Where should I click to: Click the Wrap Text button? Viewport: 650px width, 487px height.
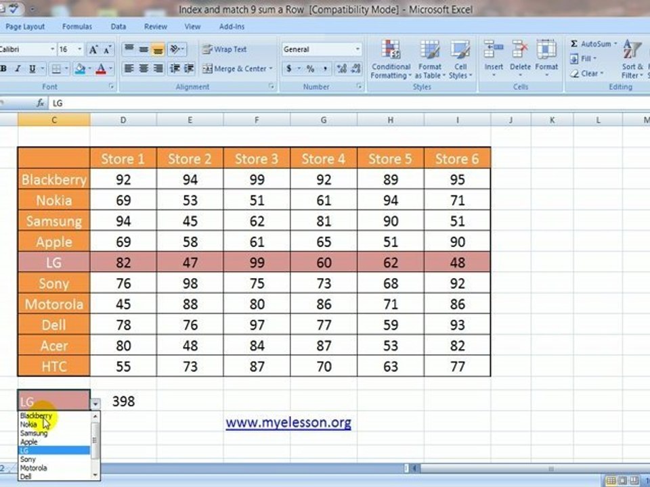(x=225, y=49)
